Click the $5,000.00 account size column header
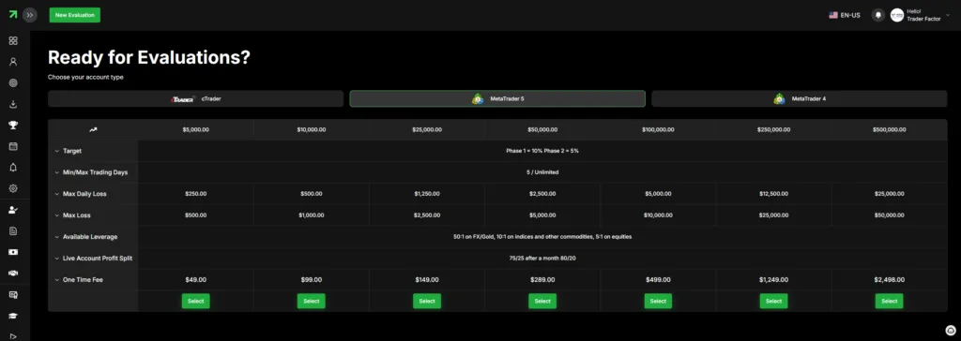 [x=195, y=130]
